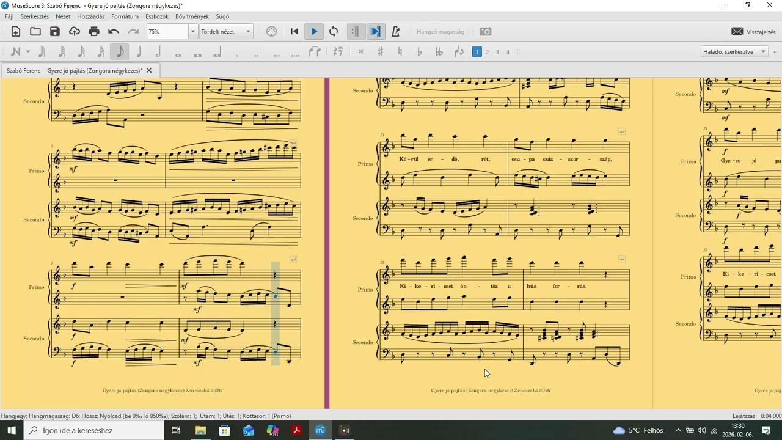Click the Windows search box

[94, 430]
